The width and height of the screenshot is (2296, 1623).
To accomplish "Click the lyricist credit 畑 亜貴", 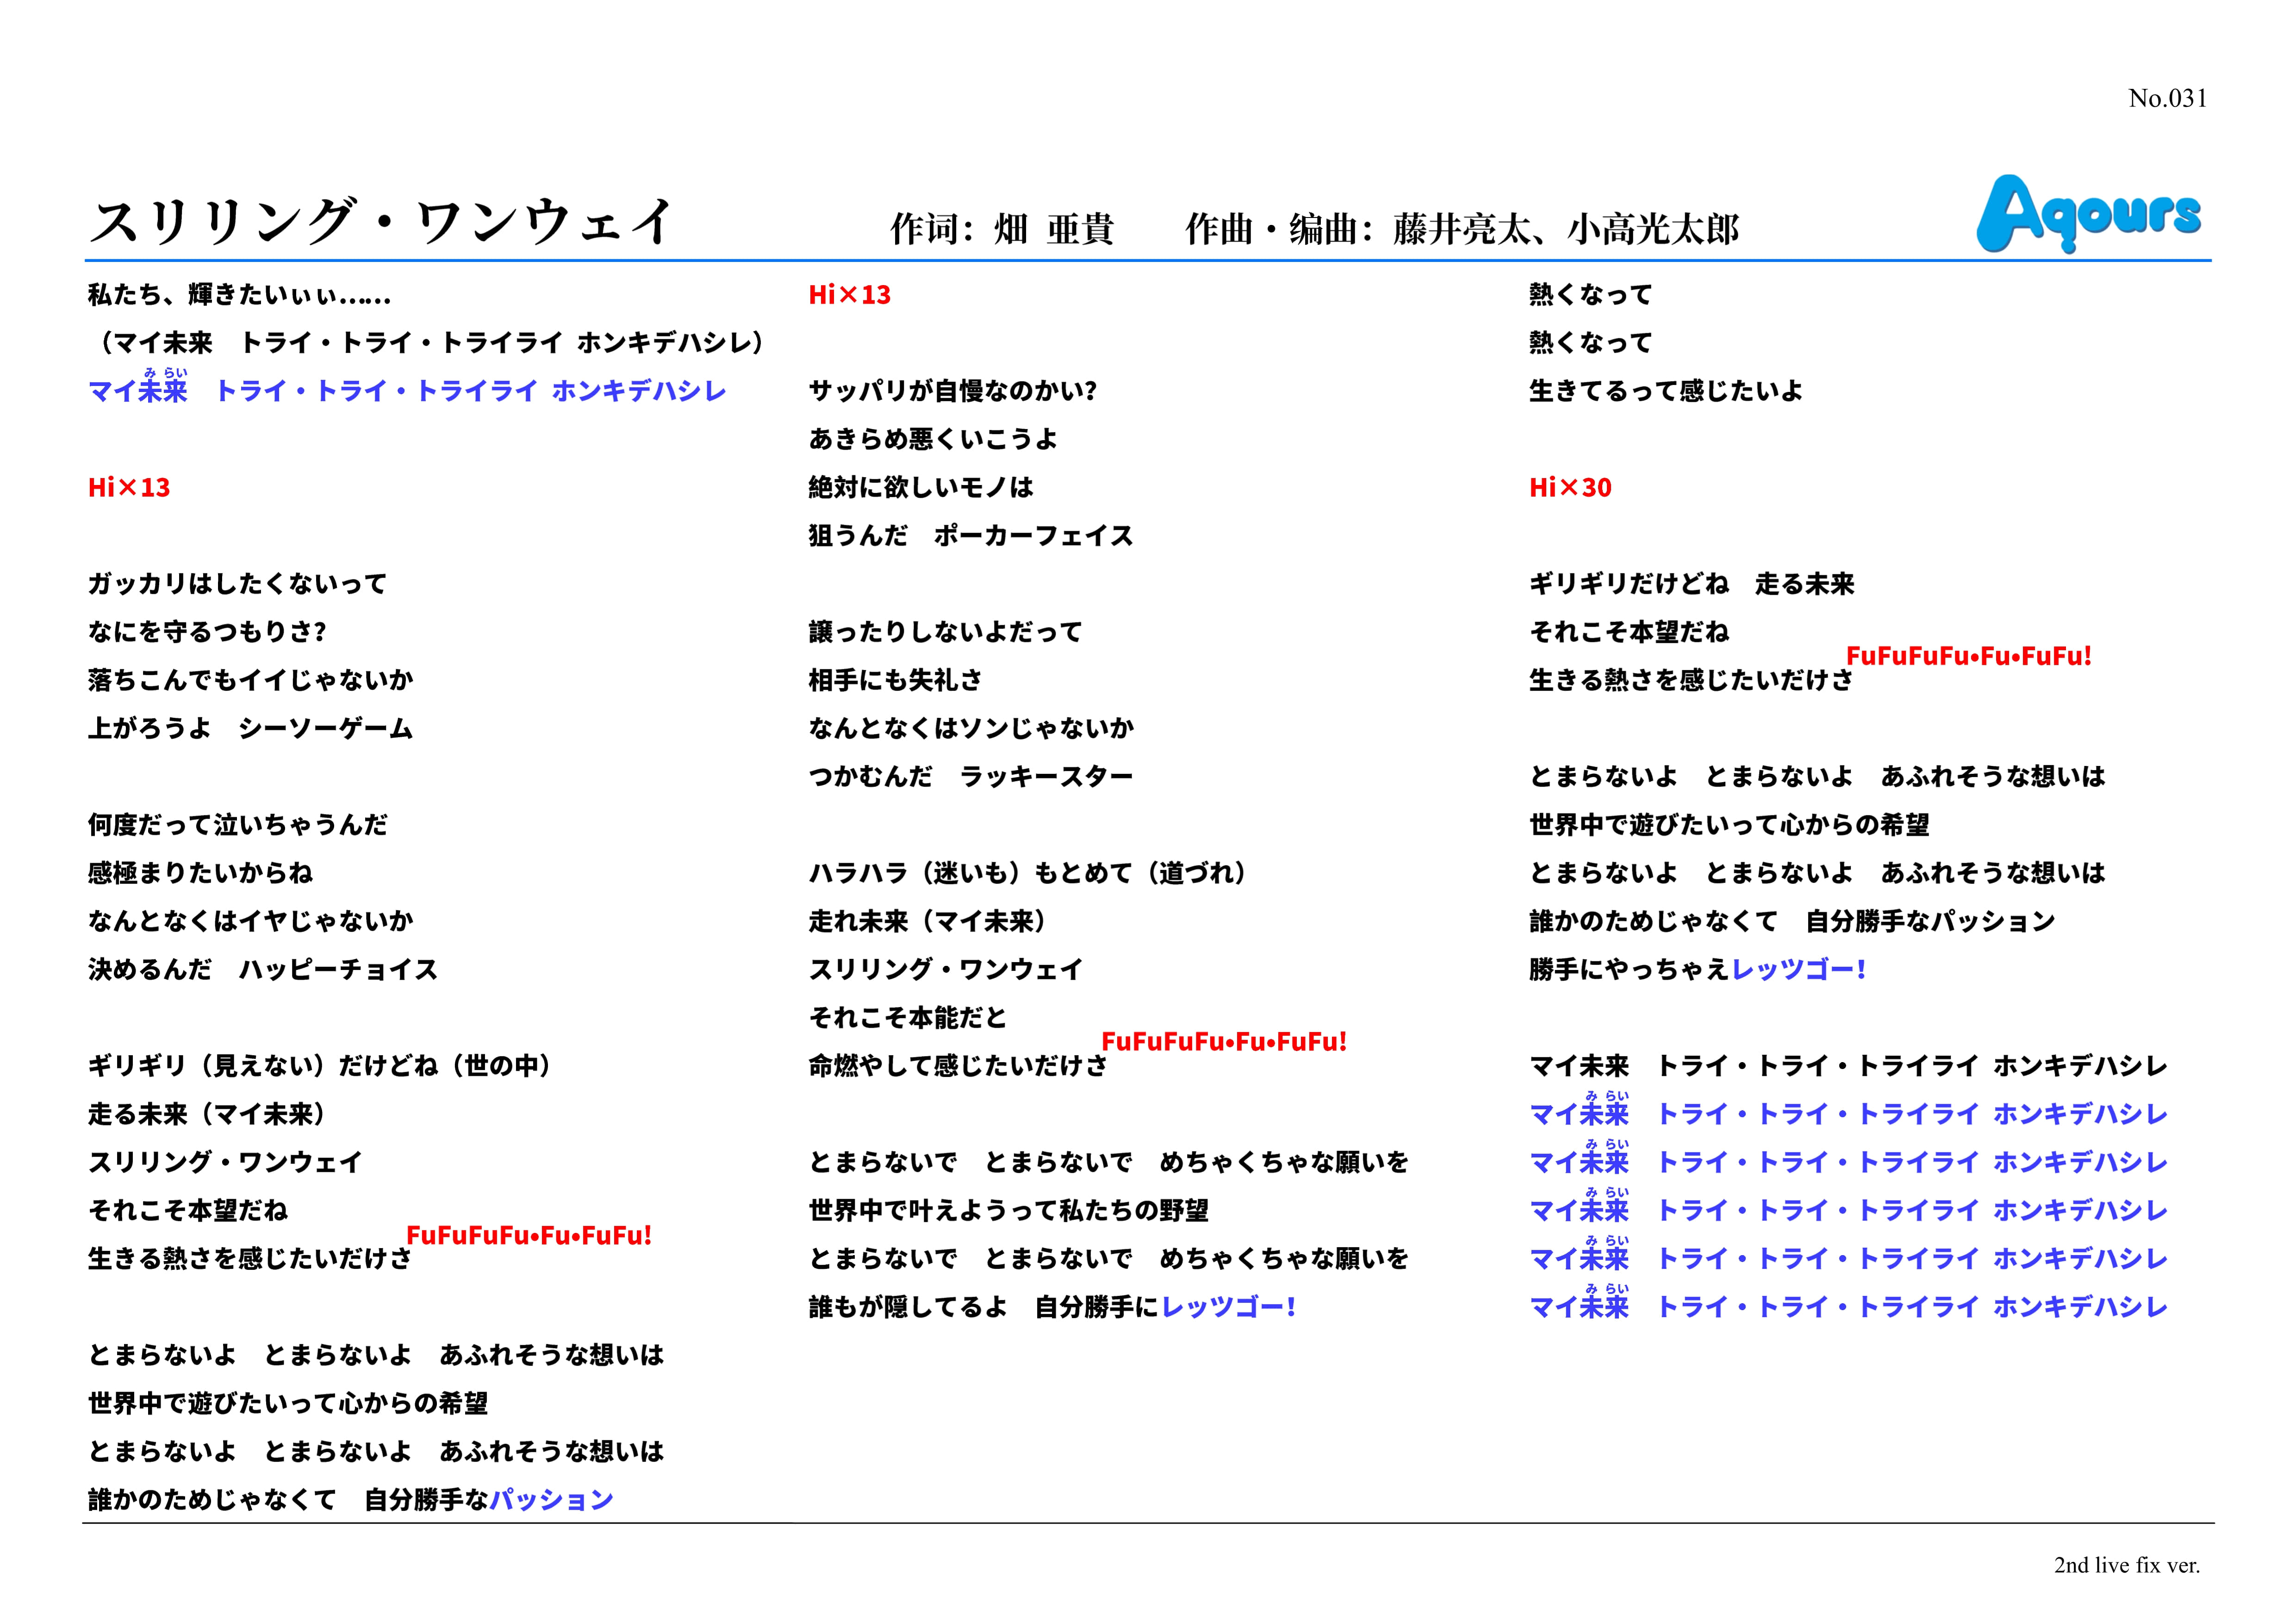I will coord(1053,230).
